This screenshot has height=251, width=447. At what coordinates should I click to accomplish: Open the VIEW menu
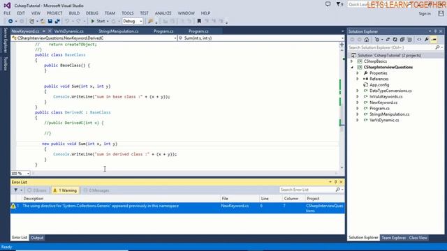(x=36, y=13)
